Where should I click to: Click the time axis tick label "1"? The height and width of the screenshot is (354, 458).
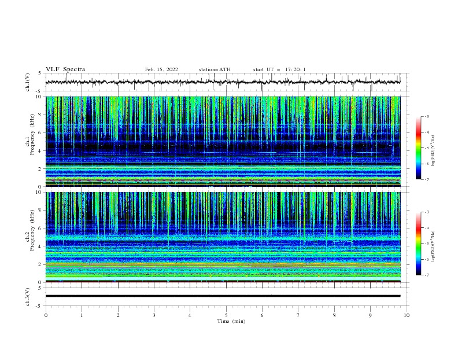(82, 315)
